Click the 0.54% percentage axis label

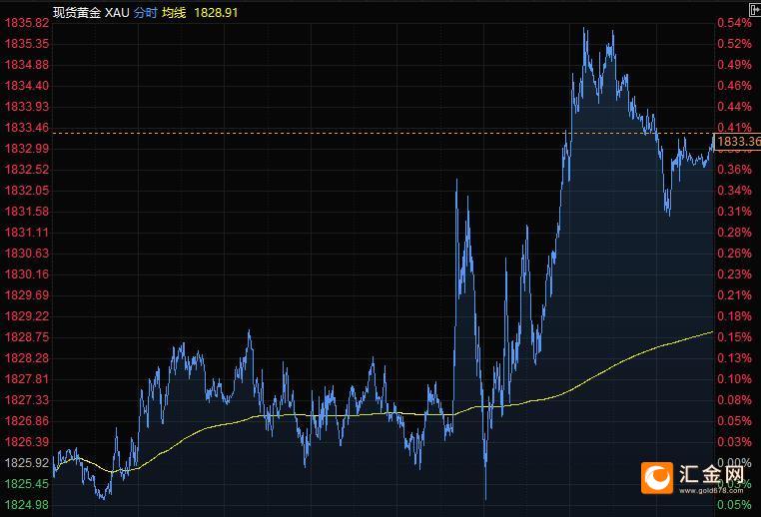click(734, 23)
